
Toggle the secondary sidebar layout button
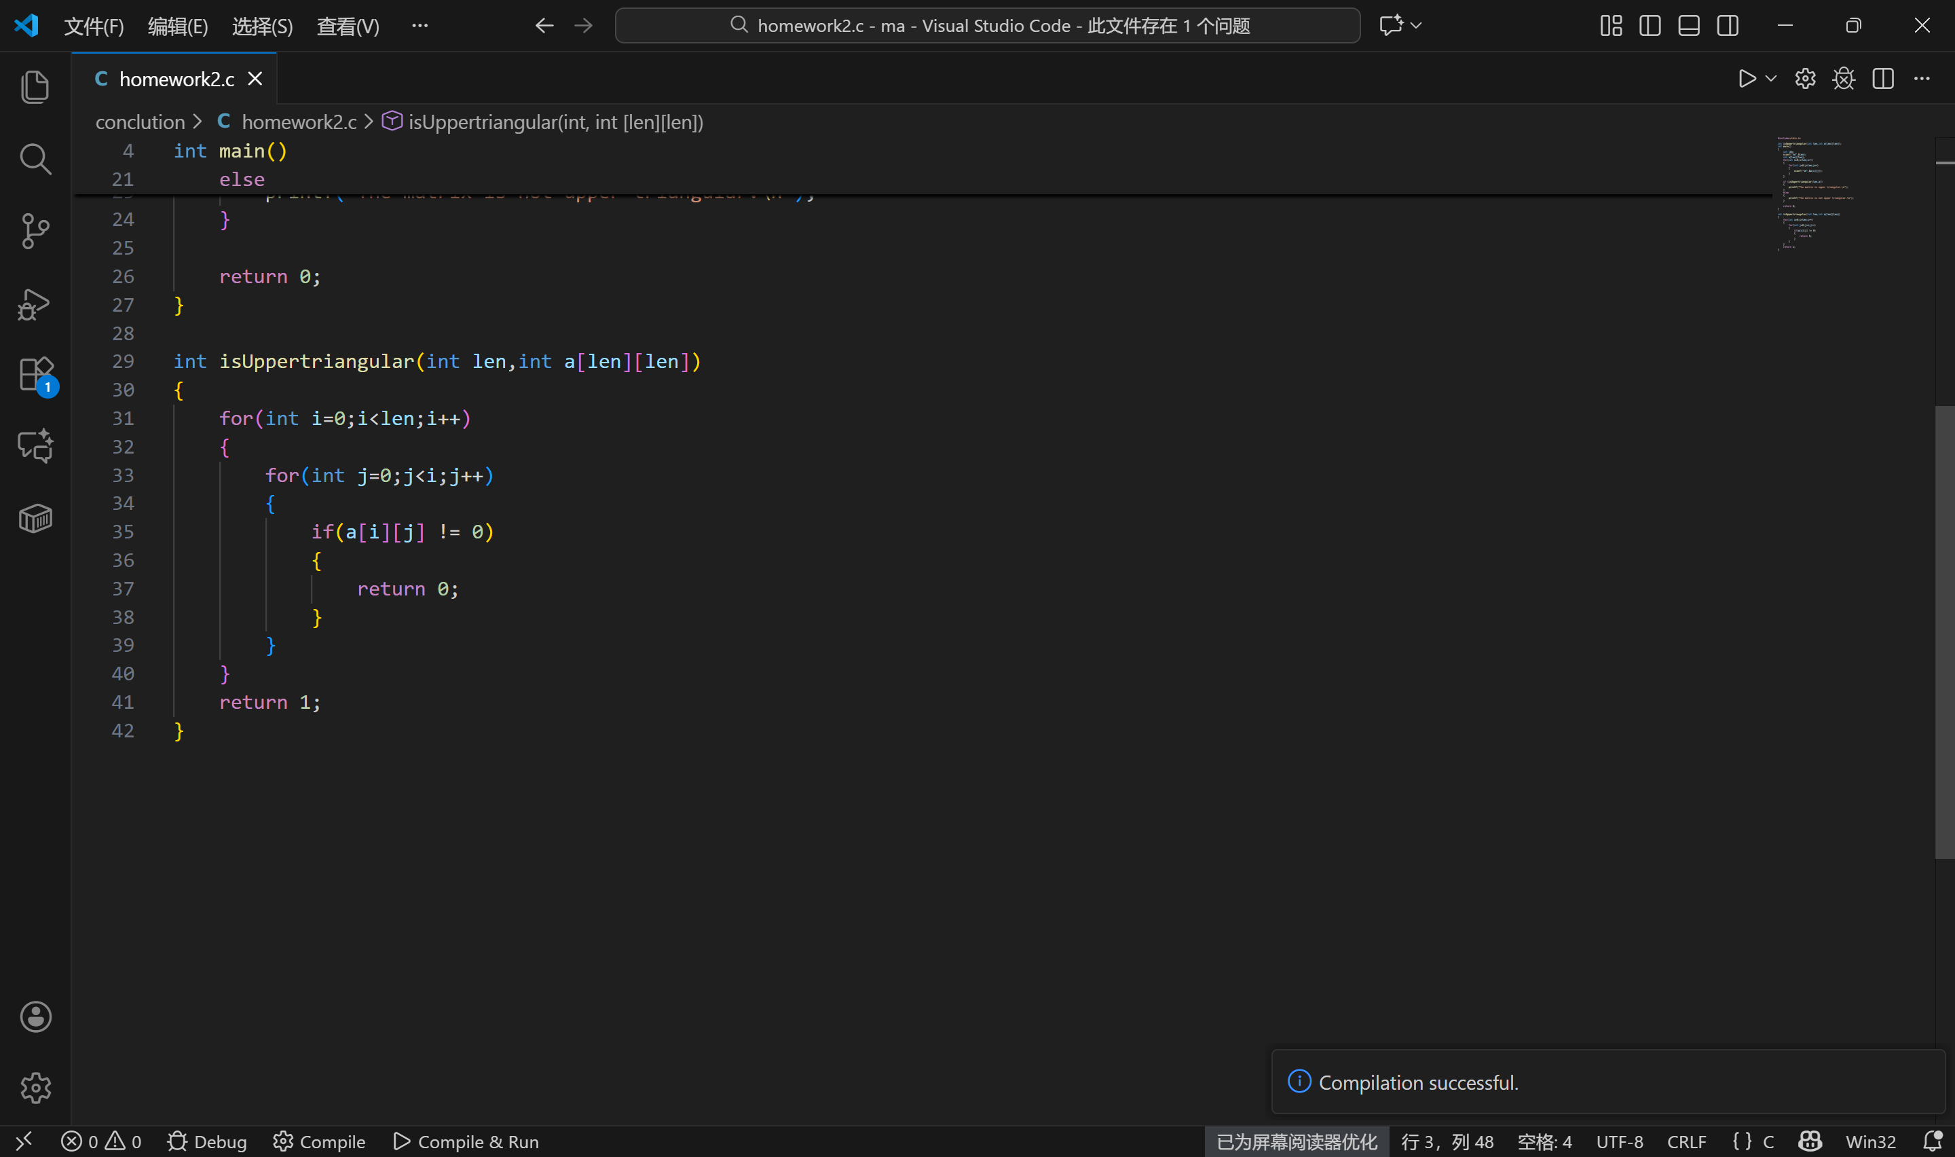coord(1728,26)
